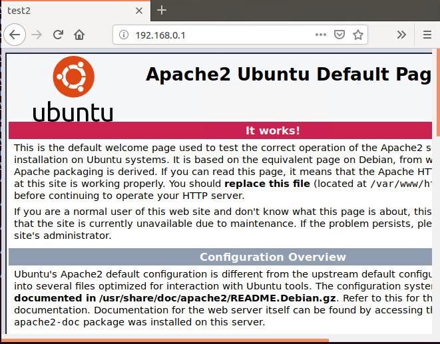Open the browser home page
This screenshot has width=440, height=344.
pos(79,35)
